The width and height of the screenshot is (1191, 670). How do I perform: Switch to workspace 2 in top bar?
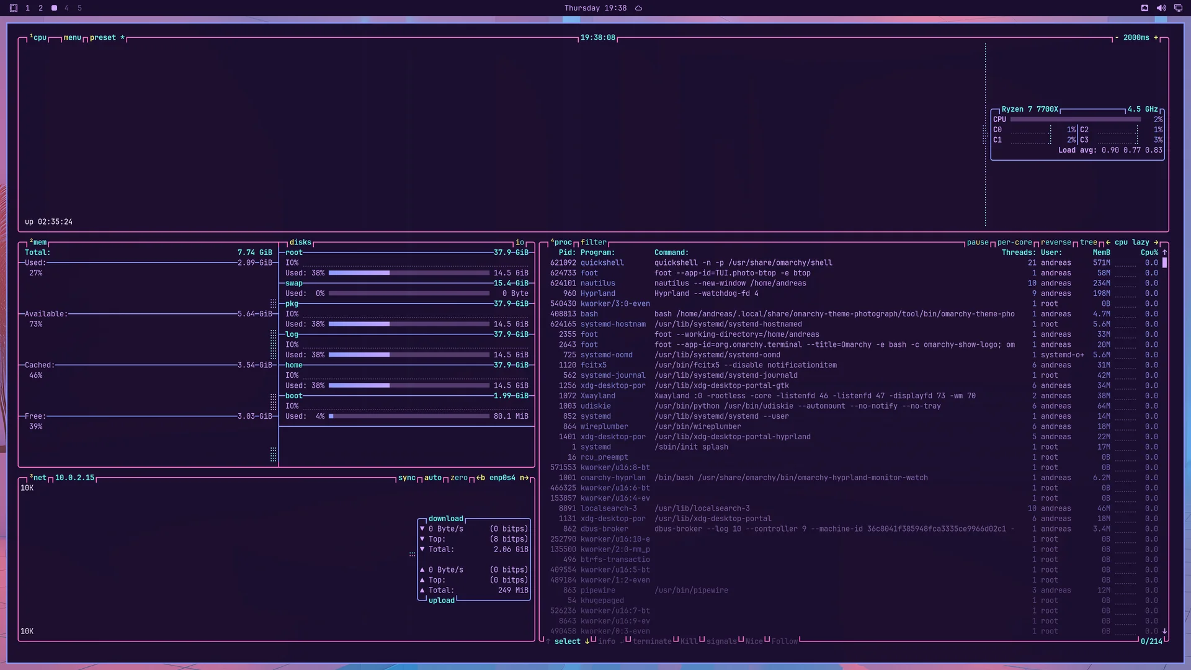40,8
